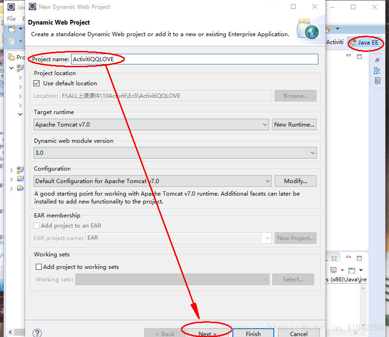
Task: Switch to the Activiti perspective tab
Action: pyautogui.click(x=335, y=42)
